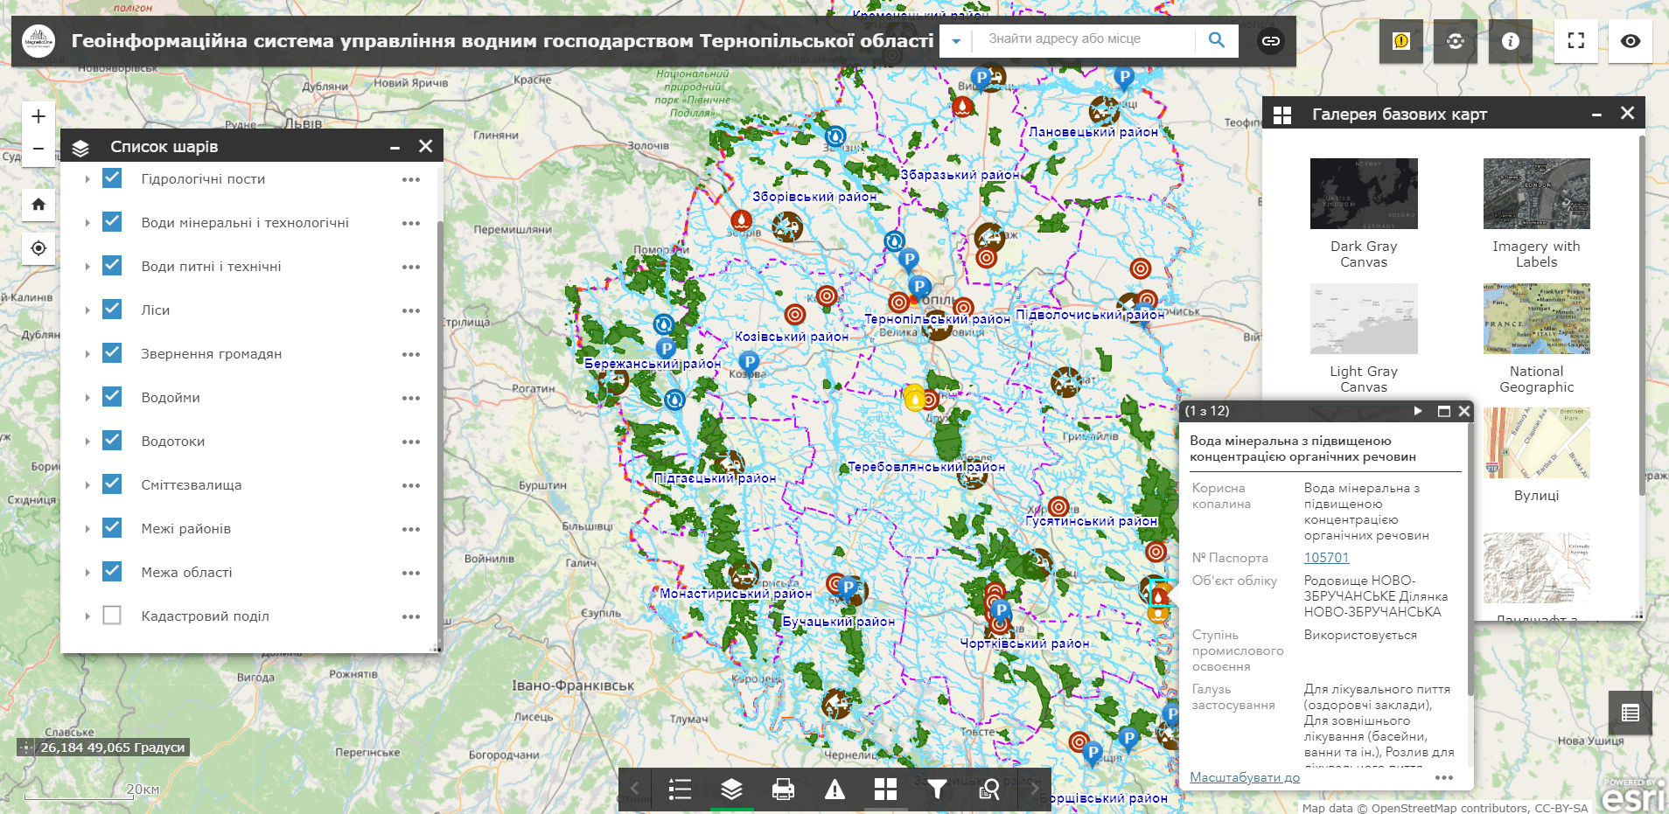The image size is (1669, 814).
Task: Select the Layers tab on the bottom toolbar
Action: (731, 788)
